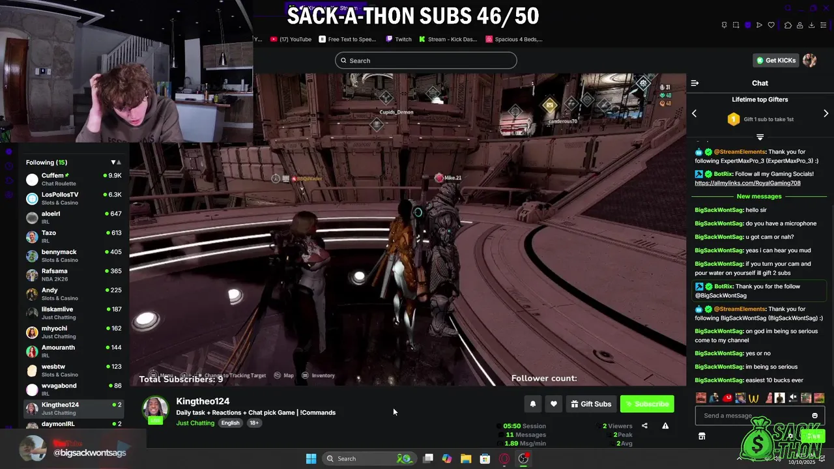Open Rafsama channel in Following list

pos(74,275)
